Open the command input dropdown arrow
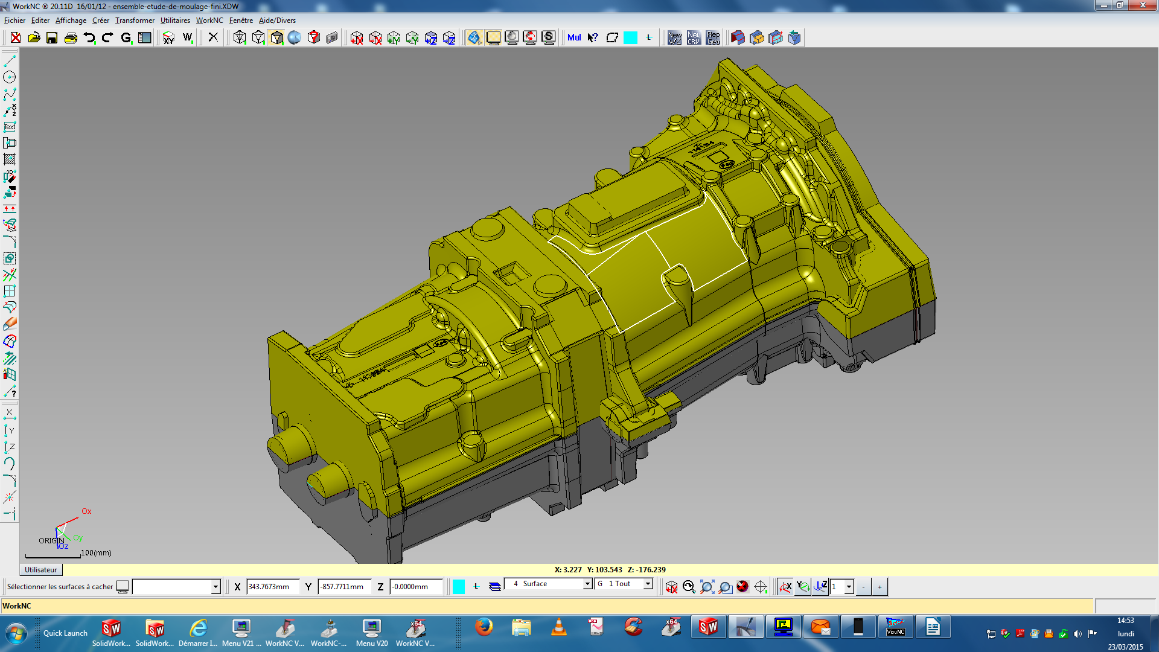The width and height of the screenshot is (1159, 652). (216, 587)
